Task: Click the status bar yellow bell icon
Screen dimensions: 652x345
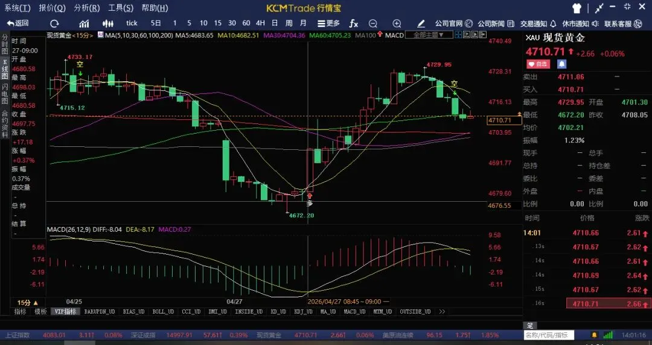Action: click(x=595, y=335)
